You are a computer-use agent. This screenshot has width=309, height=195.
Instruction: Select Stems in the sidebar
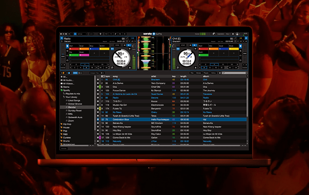click(x=66, y=87)
